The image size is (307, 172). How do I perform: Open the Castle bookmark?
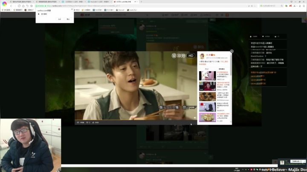[x=132, y=10]
